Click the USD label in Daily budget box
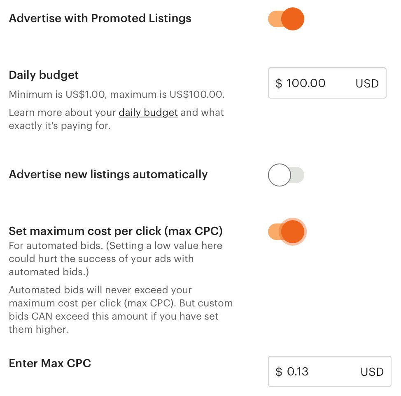The image size is (401, 396). coord(367,83)
